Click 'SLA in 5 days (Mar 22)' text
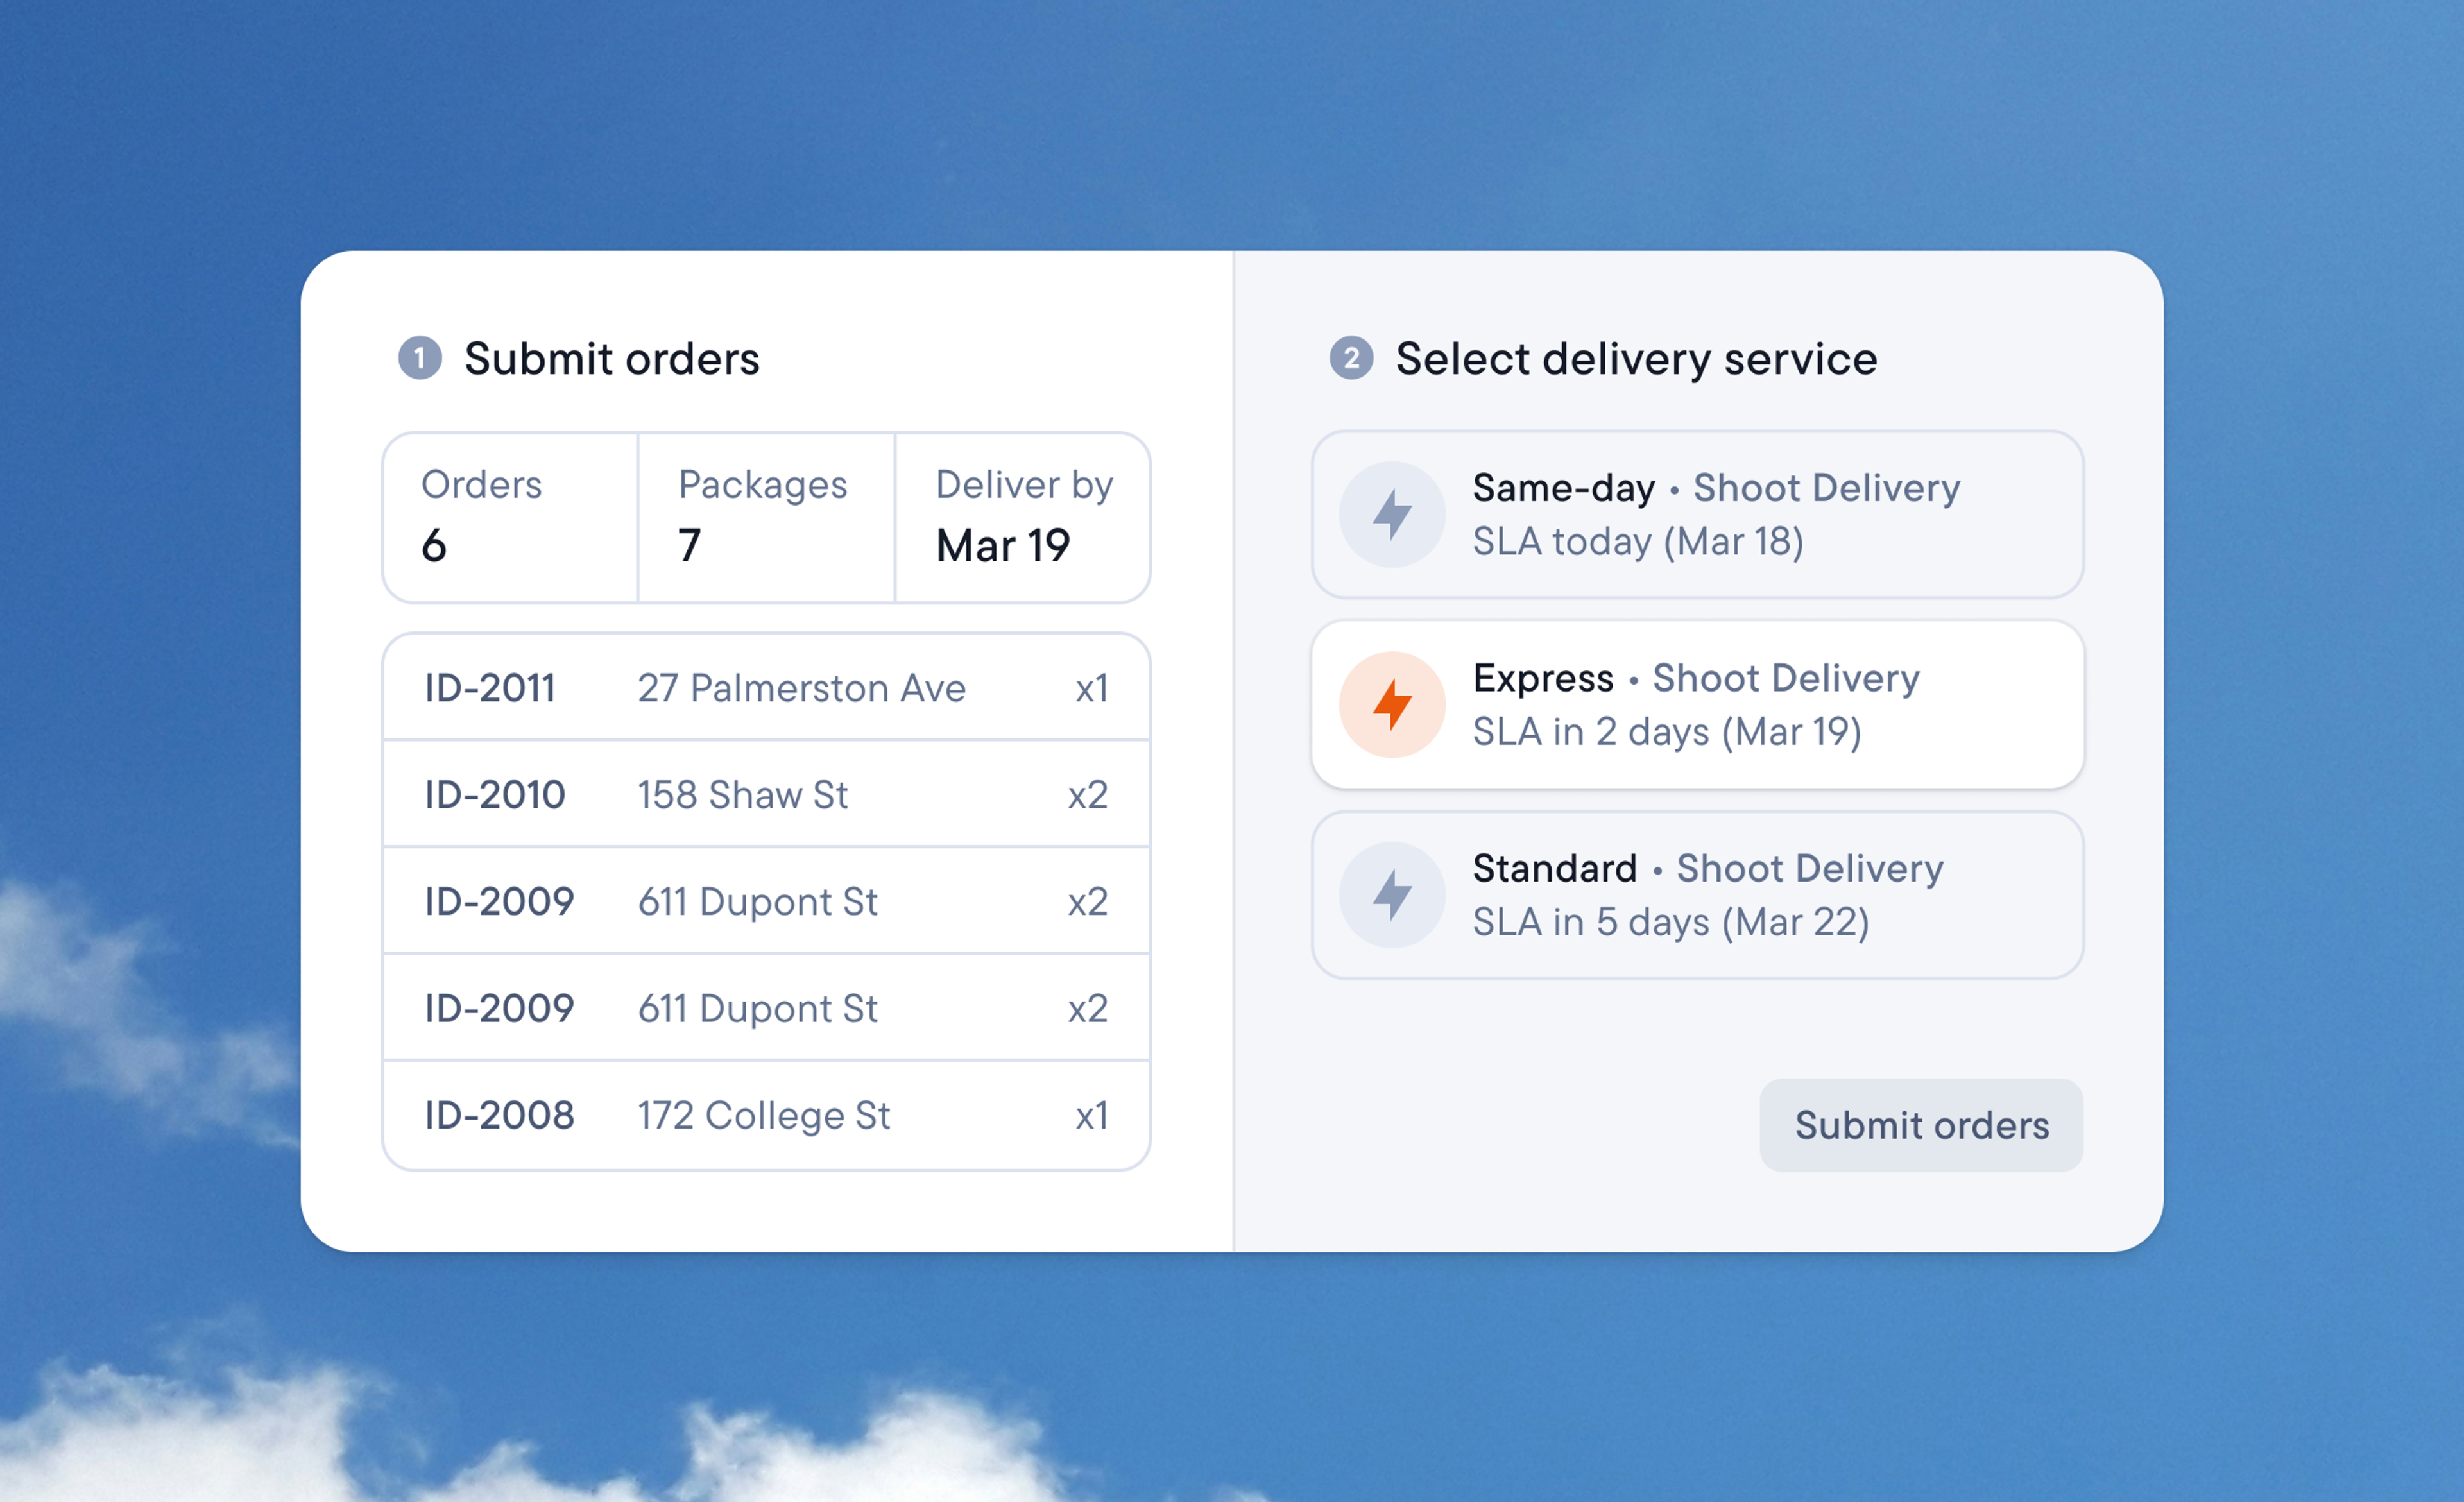Image resolution: width=2464 pixels, height=1502 pixels. pos(1670,921)
